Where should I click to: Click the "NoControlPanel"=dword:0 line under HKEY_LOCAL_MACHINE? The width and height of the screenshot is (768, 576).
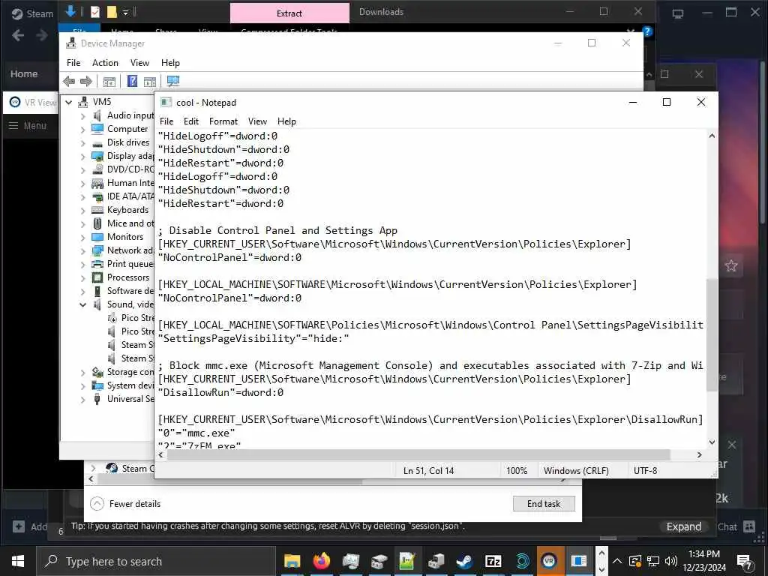(x=229, y=298)
